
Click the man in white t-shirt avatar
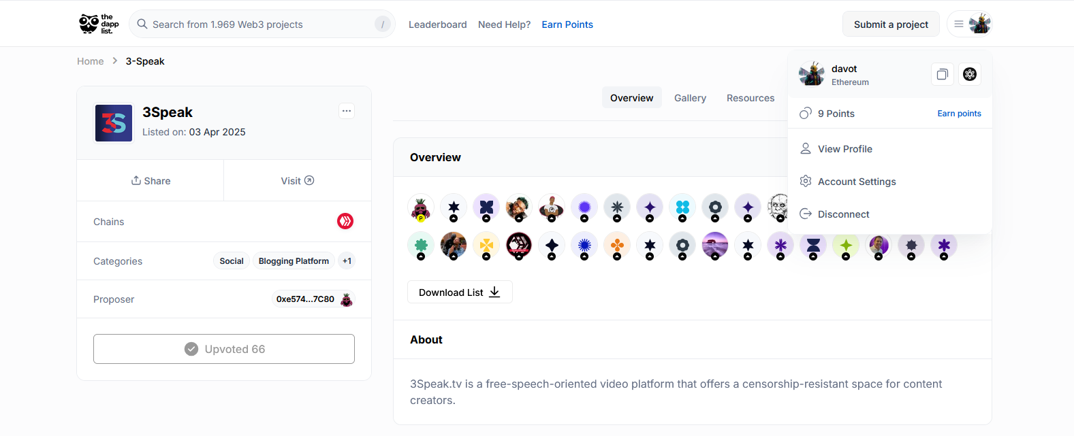(552, 208)
